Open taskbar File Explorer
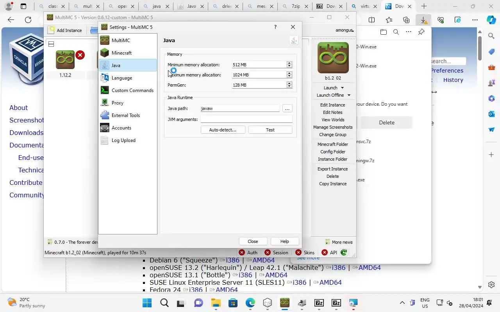Image resolution: width=500 pixels, height=312 pixels. pos(216,303)
